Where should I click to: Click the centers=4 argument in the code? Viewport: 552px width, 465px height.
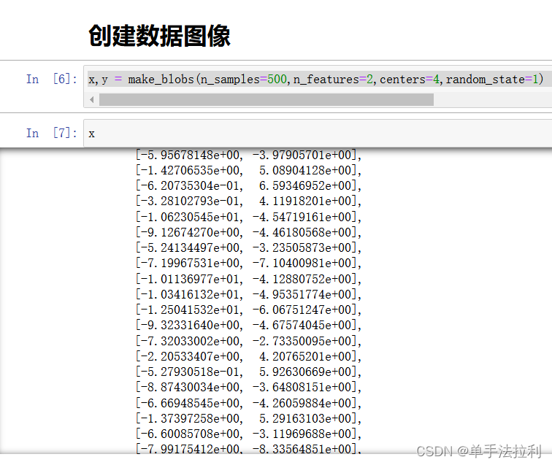click(410, 79)
